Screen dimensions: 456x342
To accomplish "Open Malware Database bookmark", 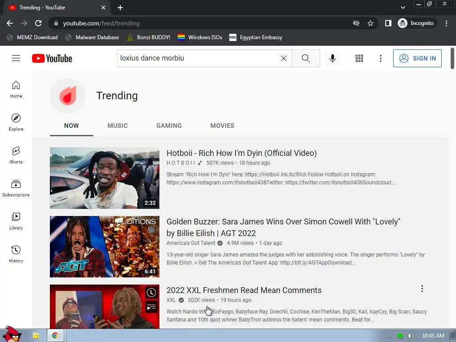I will tap(93, 37).
